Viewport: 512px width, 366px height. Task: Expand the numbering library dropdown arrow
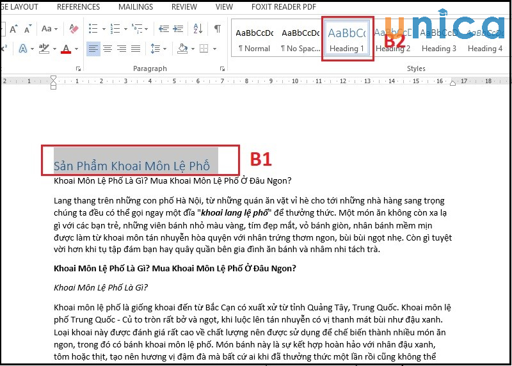point(125,29)
